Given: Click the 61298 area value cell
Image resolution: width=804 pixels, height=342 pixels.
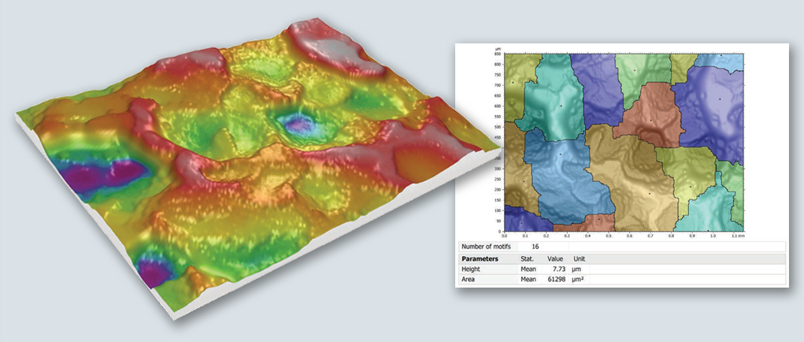Looking at the screenshot, I should click(554, 279).
